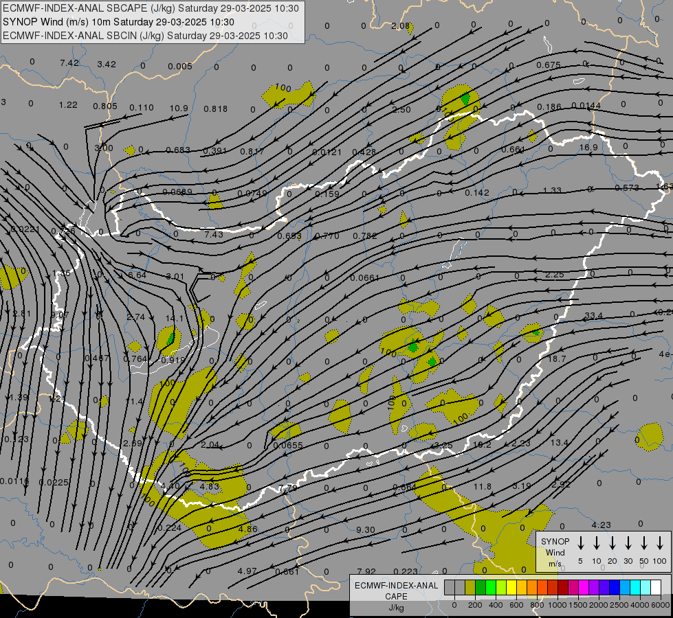Click the 0.675 value on the map
Screen dimensions: 673x618
pyautogui.click(x=549, y=65)
